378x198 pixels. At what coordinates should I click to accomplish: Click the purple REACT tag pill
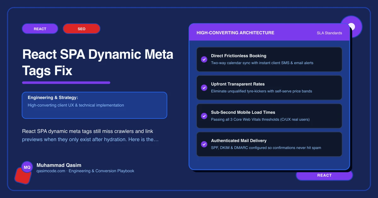tap(40, 29)
